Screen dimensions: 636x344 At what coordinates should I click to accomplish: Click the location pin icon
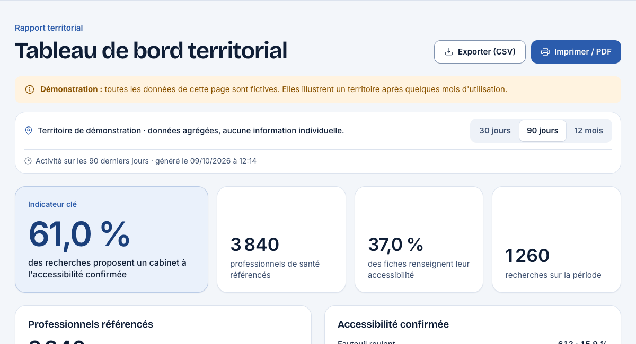tap(29, 131)
